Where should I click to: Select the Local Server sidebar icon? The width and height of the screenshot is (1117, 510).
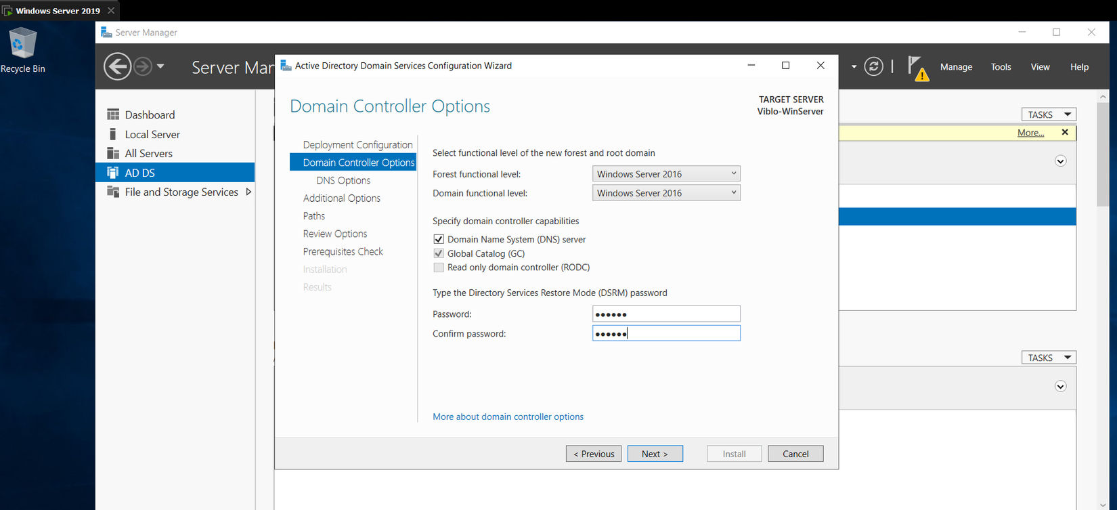[x=113, y=135]
